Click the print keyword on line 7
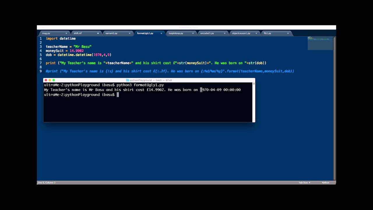This screenshot has height=210, width=373. point(51,63)
